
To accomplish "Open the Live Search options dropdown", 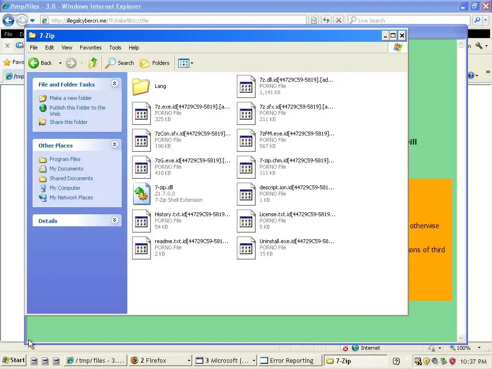I will [x=486, y=20].
